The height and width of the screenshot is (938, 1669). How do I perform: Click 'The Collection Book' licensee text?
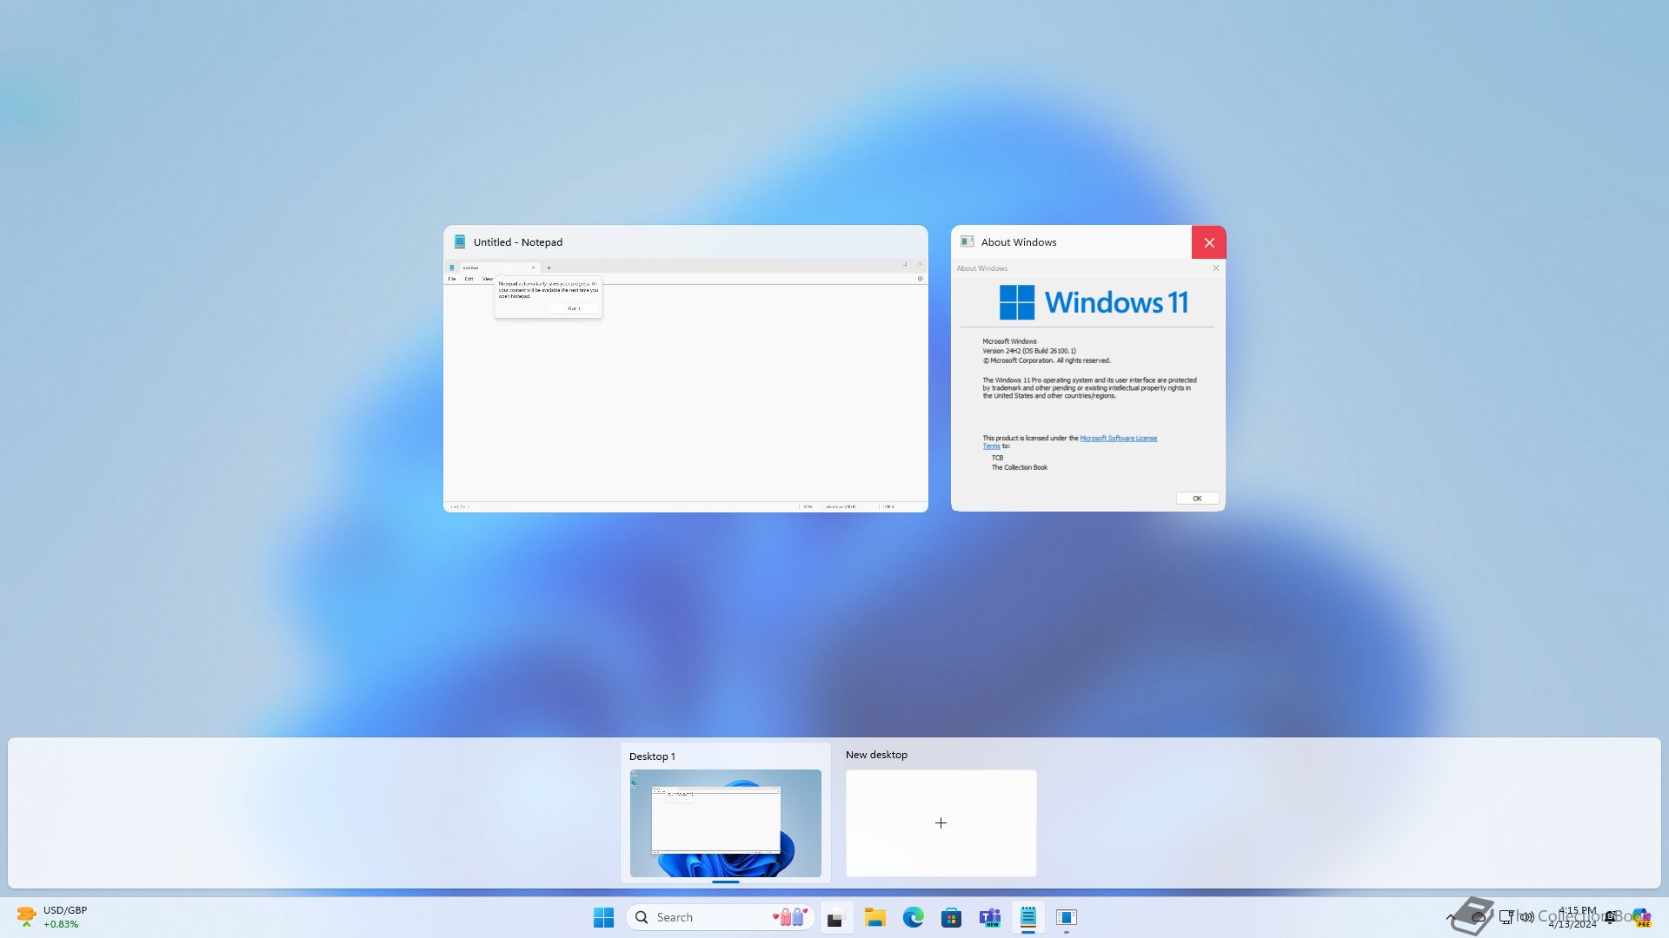pyautogui.click(x=1020, y=467)
